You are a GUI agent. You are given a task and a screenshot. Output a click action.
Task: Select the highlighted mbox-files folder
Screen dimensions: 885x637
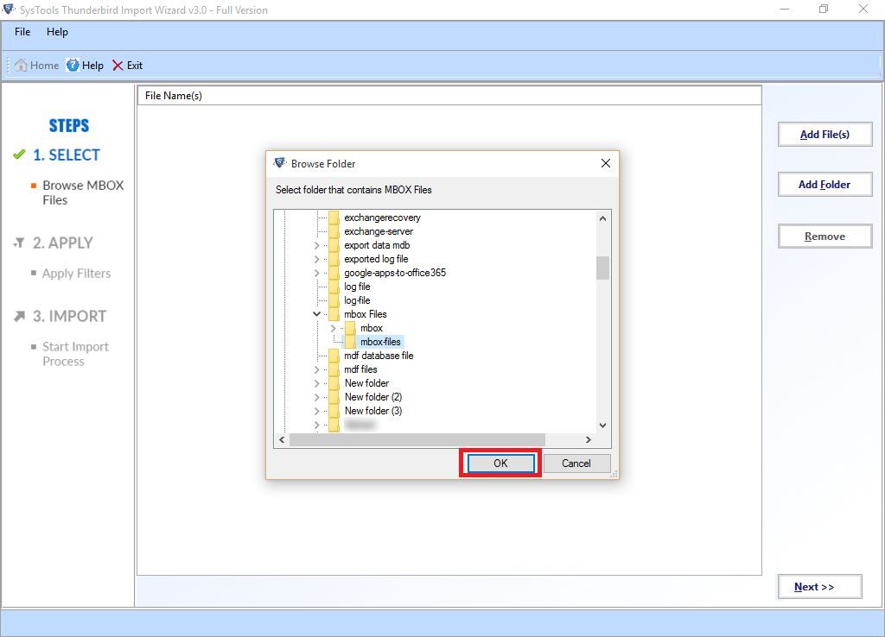[x=381, y=342]
